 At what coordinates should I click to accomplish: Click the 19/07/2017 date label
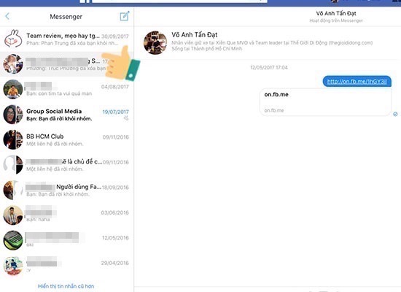[x=116, y=112]
